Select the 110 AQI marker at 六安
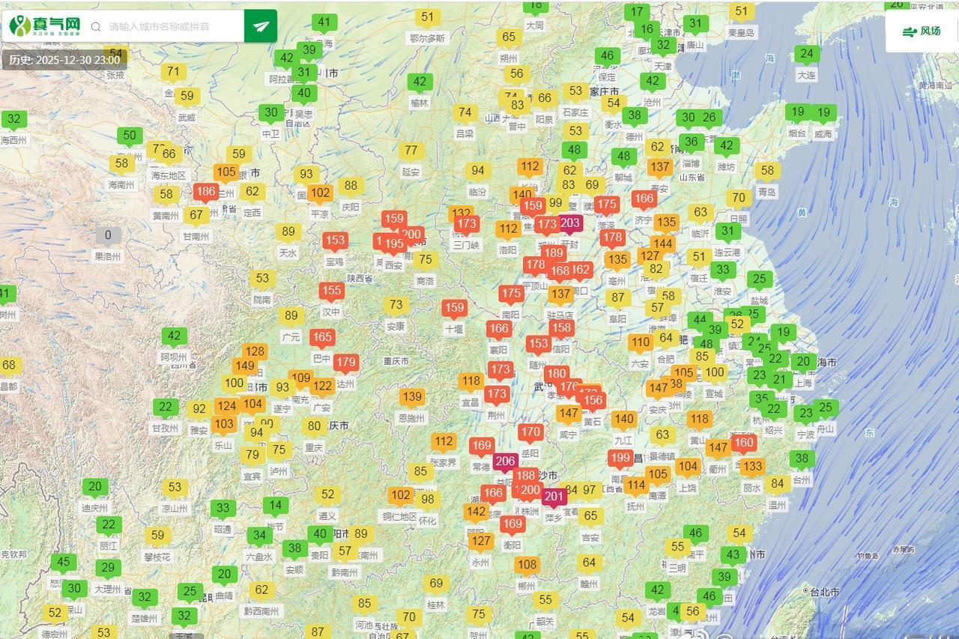Image resolution: width=959 pixels, height=639 pixels. click(x=641, y=342)
